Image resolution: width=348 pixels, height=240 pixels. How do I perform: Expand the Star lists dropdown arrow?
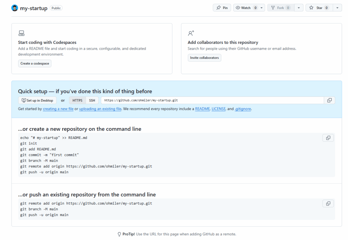coord(337,8)
